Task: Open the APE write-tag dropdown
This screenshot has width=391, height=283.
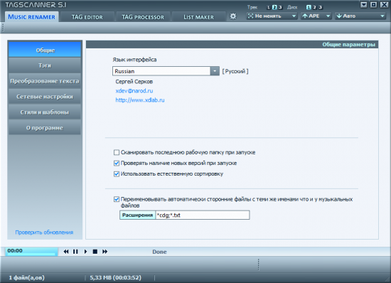Action: [316, 16]
